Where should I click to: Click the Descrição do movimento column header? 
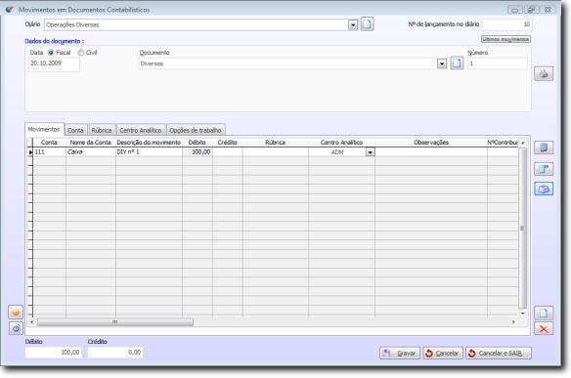pos(149,143)
